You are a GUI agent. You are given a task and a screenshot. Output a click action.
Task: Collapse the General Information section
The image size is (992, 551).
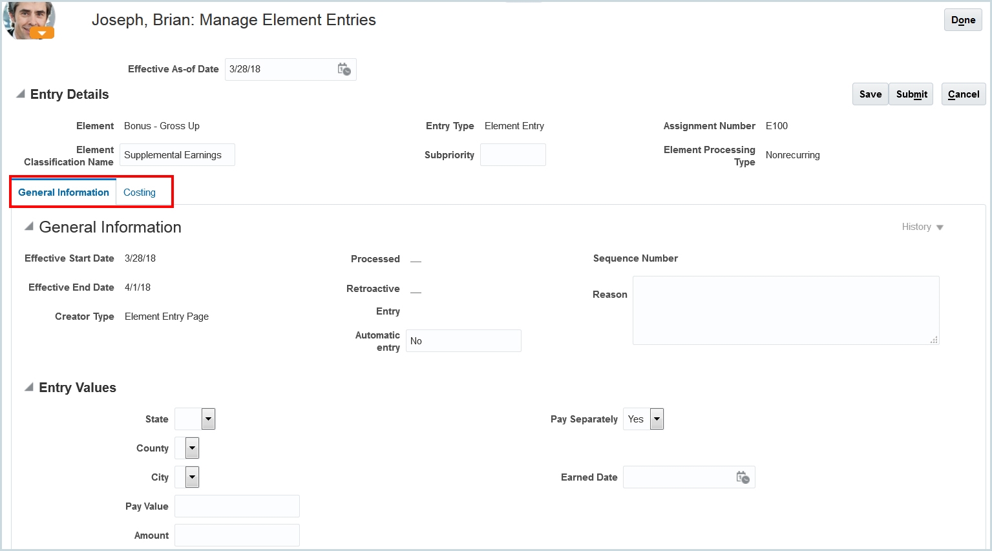[x=28, y=227]
